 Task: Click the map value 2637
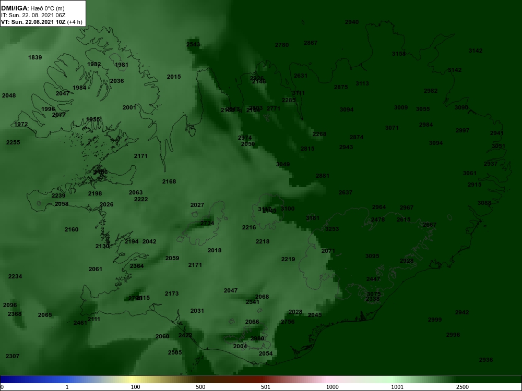coord(346,192)
